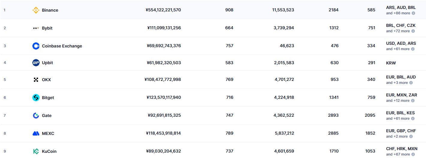Expand MEXC's 'and +2 more' fiat list
Image resolution: width=426 pixels, height=160 pixels.
(x=397, y=136)
